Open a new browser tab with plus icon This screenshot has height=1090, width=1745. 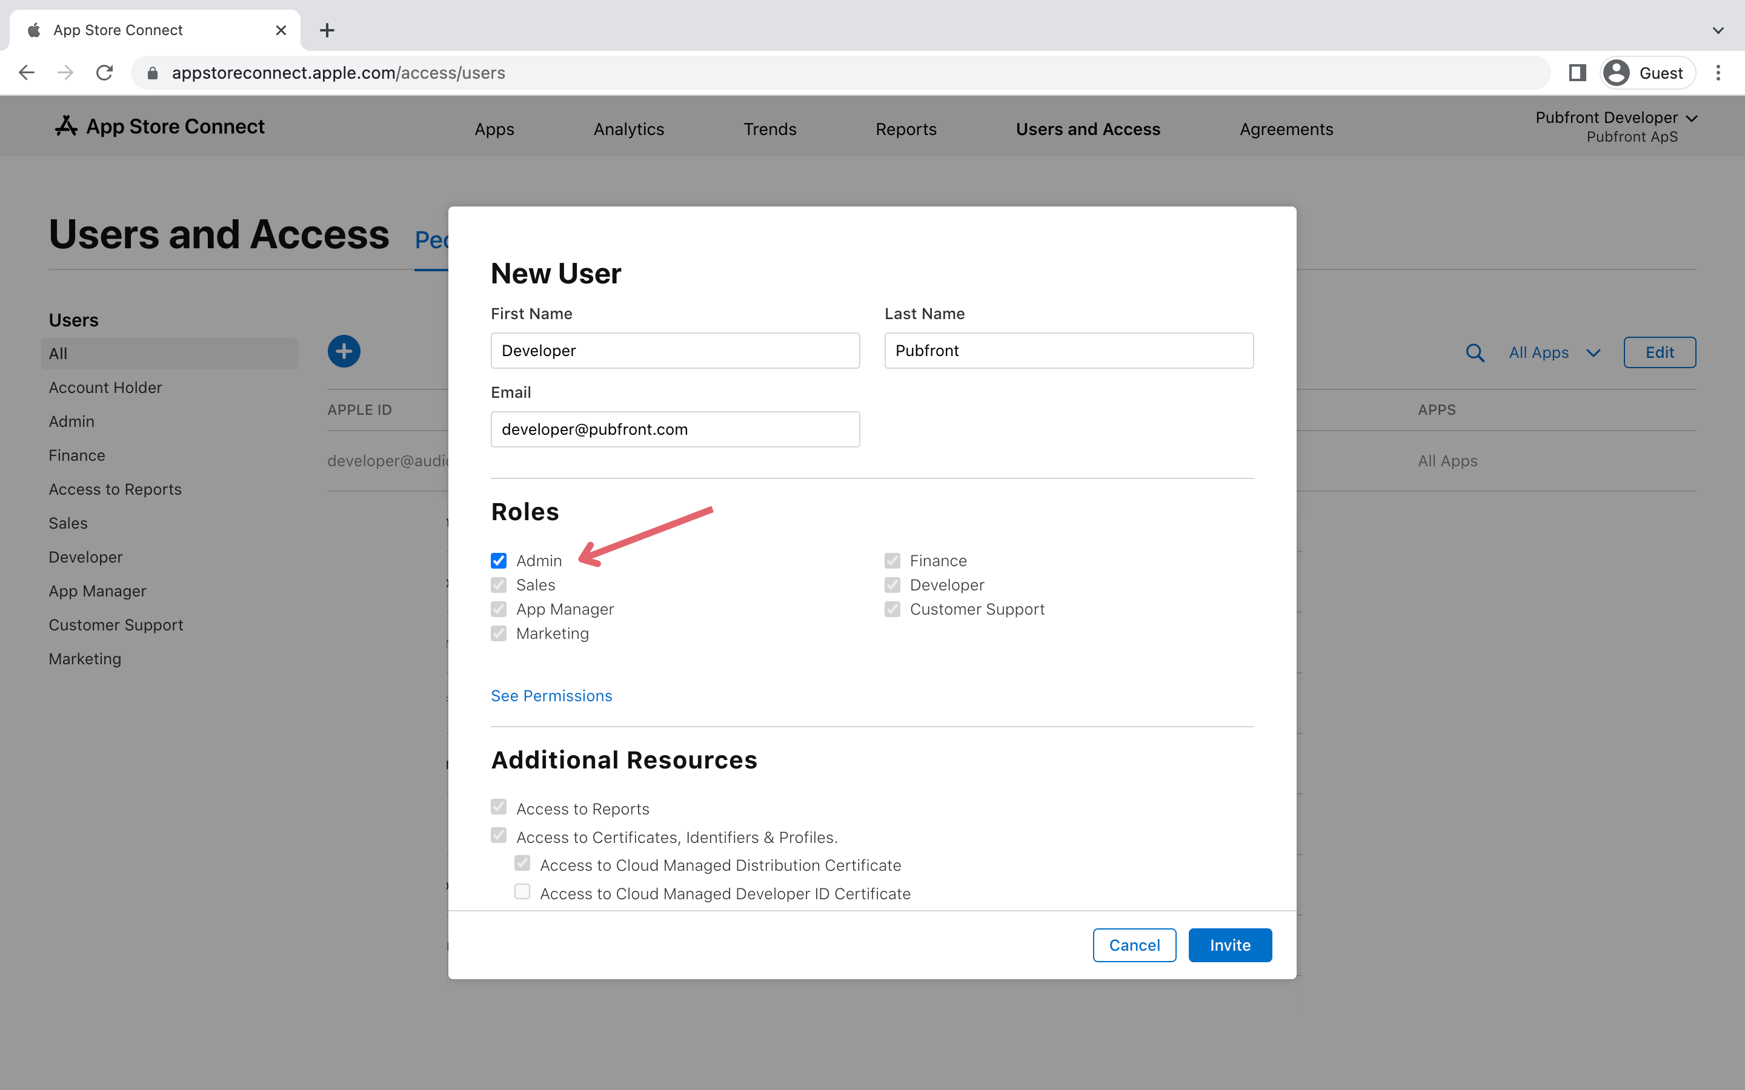point(327,30)
